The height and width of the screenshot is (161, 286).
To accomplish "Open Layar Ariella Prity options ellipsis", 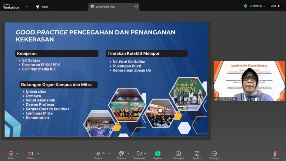I will [x=136, y=7].
